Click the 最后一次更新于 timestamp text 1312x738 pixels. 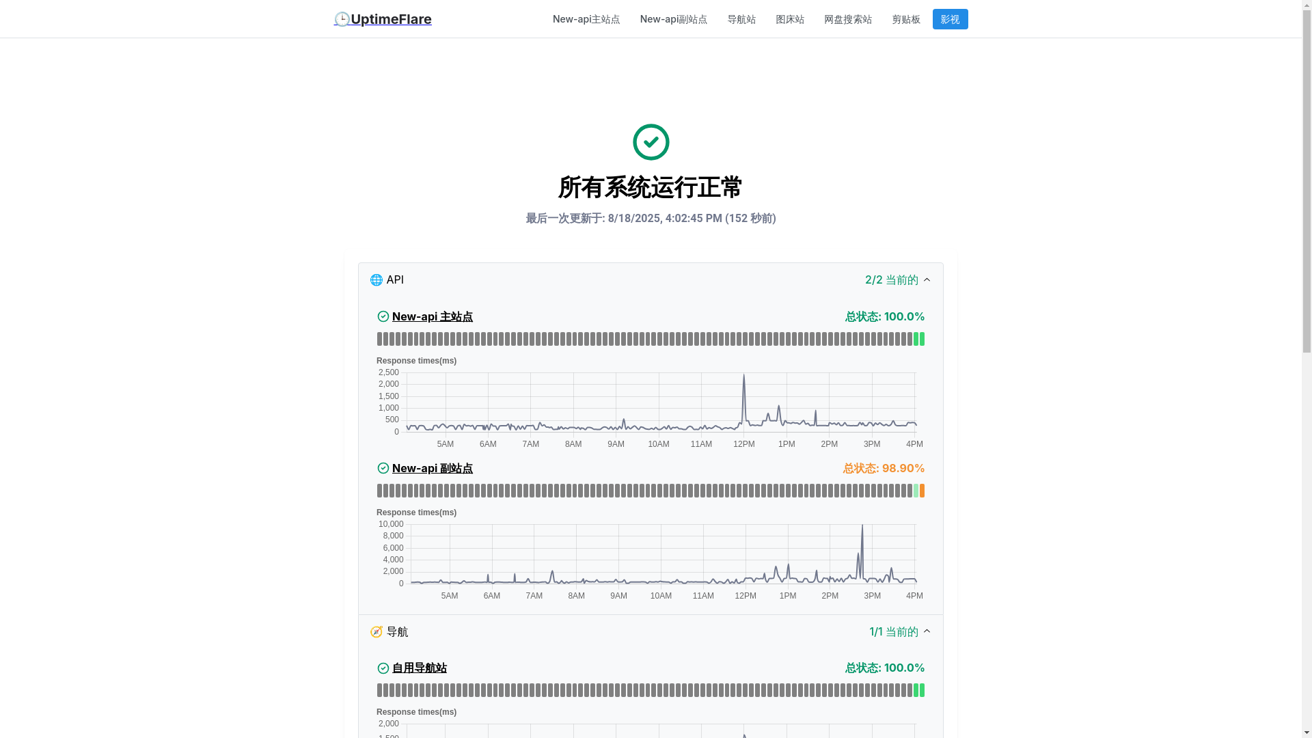click(x=651, y=219)
